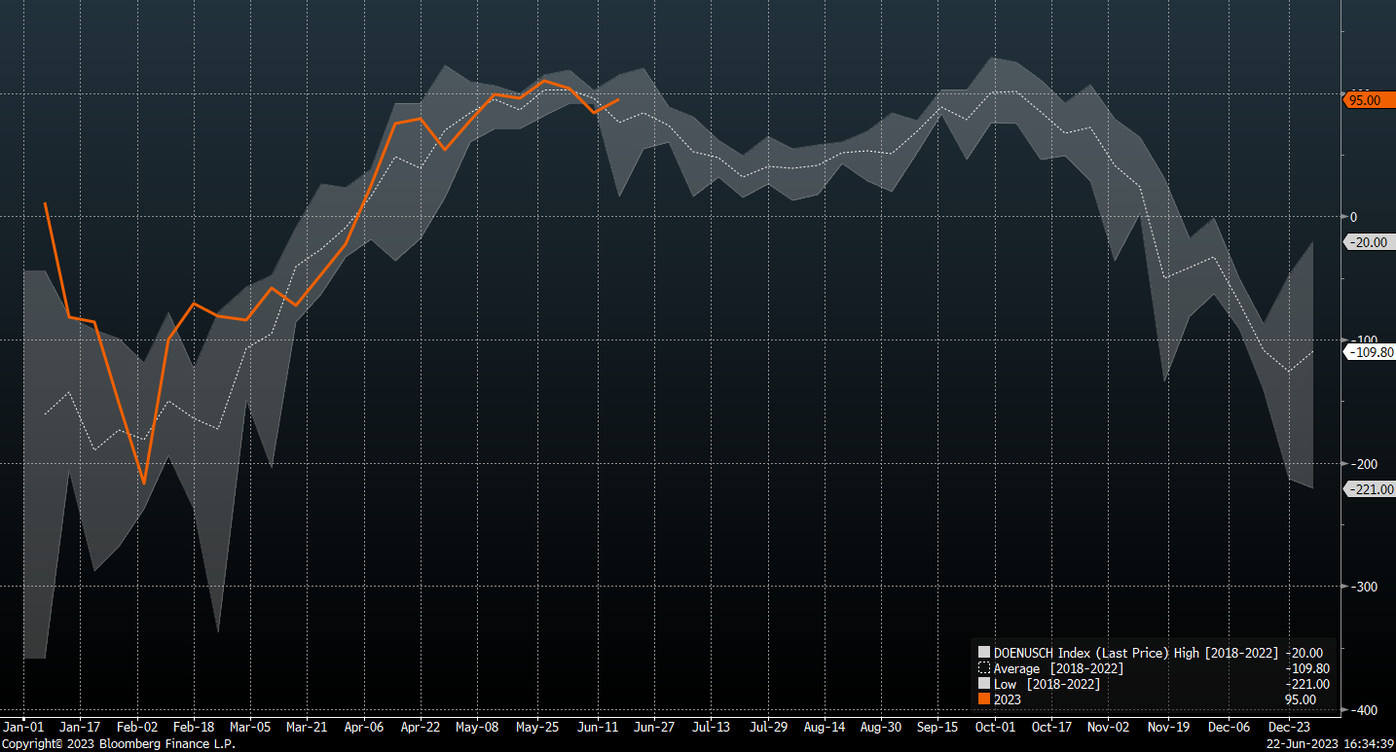Screen dimensions: 1396x752
Task: Select the Low [2018-2022] legend label
Action: click(x=1047, y=684)
